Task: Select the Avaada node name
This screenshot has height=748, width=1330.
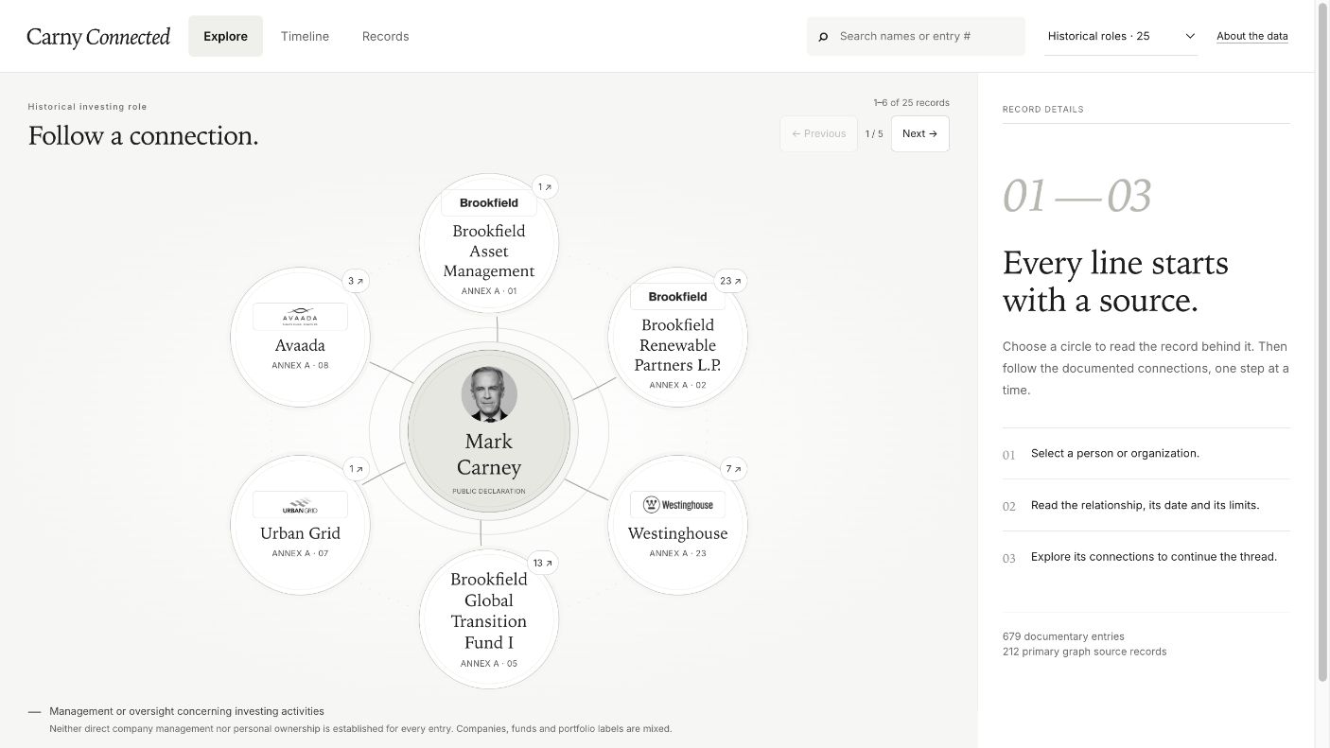Action: [300, 345]
